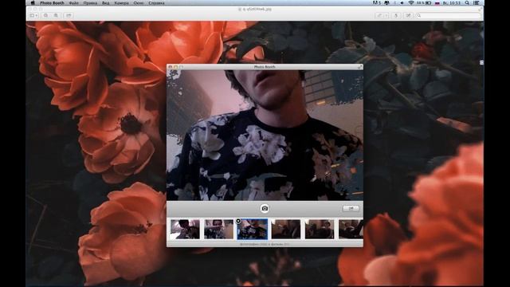Image resolution: width=510 pixels, height=287 pixels.
Task: Open Spotlight search in the menu bar
Action: 467,2
